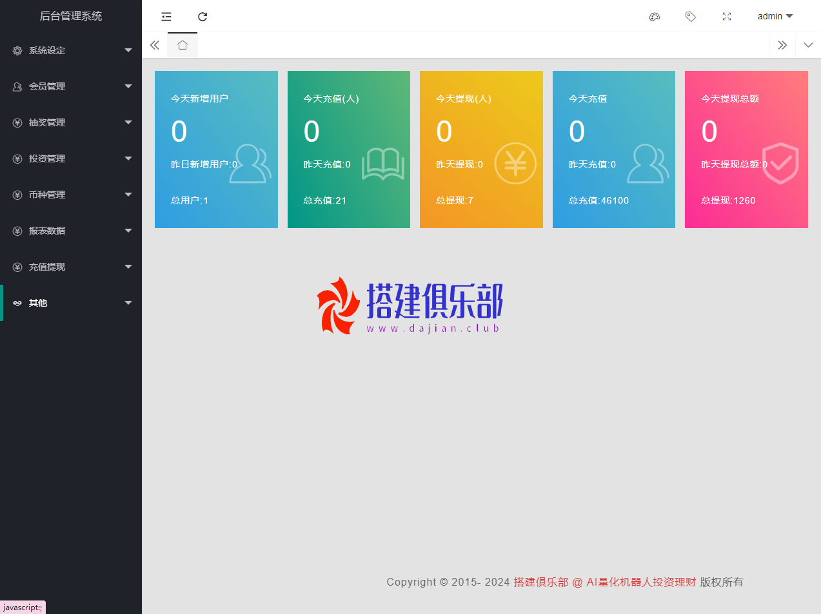
Task: Expand the arrow next to 币种管理
Action: click(x=128, y=195)
